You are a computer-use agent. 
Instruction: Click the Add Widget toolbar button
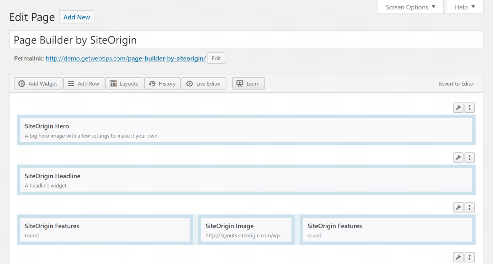pyautogui.click(x=38, y=84)
